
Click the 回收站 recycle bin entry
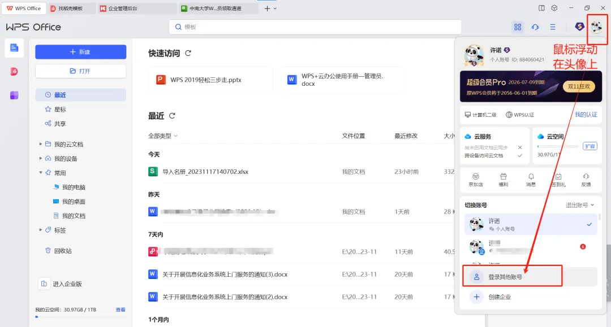click(58, 251)
